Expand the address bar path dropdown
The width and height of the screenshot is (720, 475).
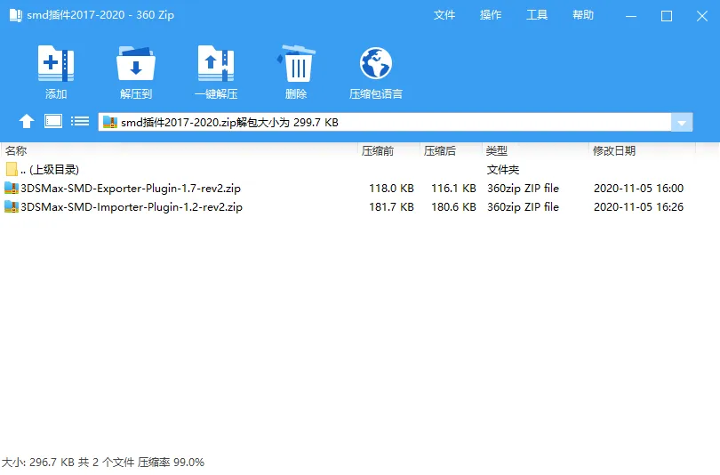[x=682, y=122]
